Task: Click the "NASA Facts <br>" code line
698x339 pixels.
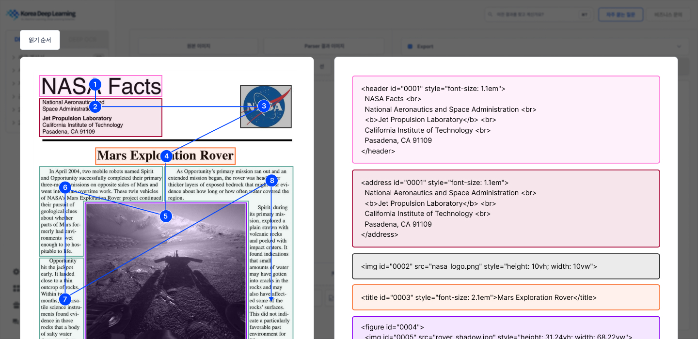Action: (393, 99)
